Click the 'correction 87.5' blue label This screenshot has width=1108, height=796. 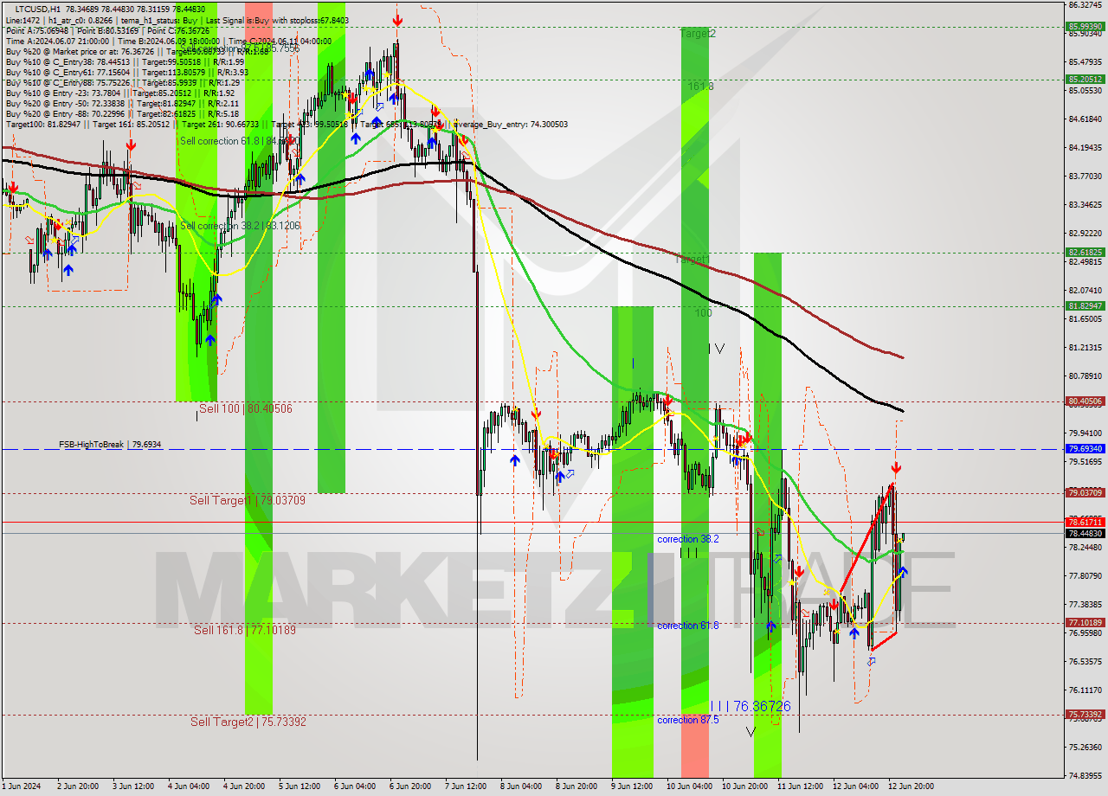pos(688,720)
